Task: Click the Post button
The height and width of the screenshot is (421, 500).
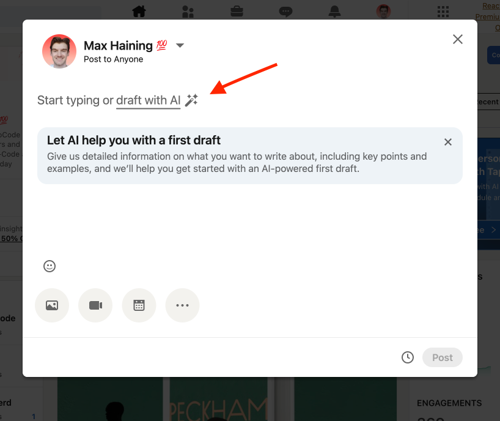Action: pos(443,357)
